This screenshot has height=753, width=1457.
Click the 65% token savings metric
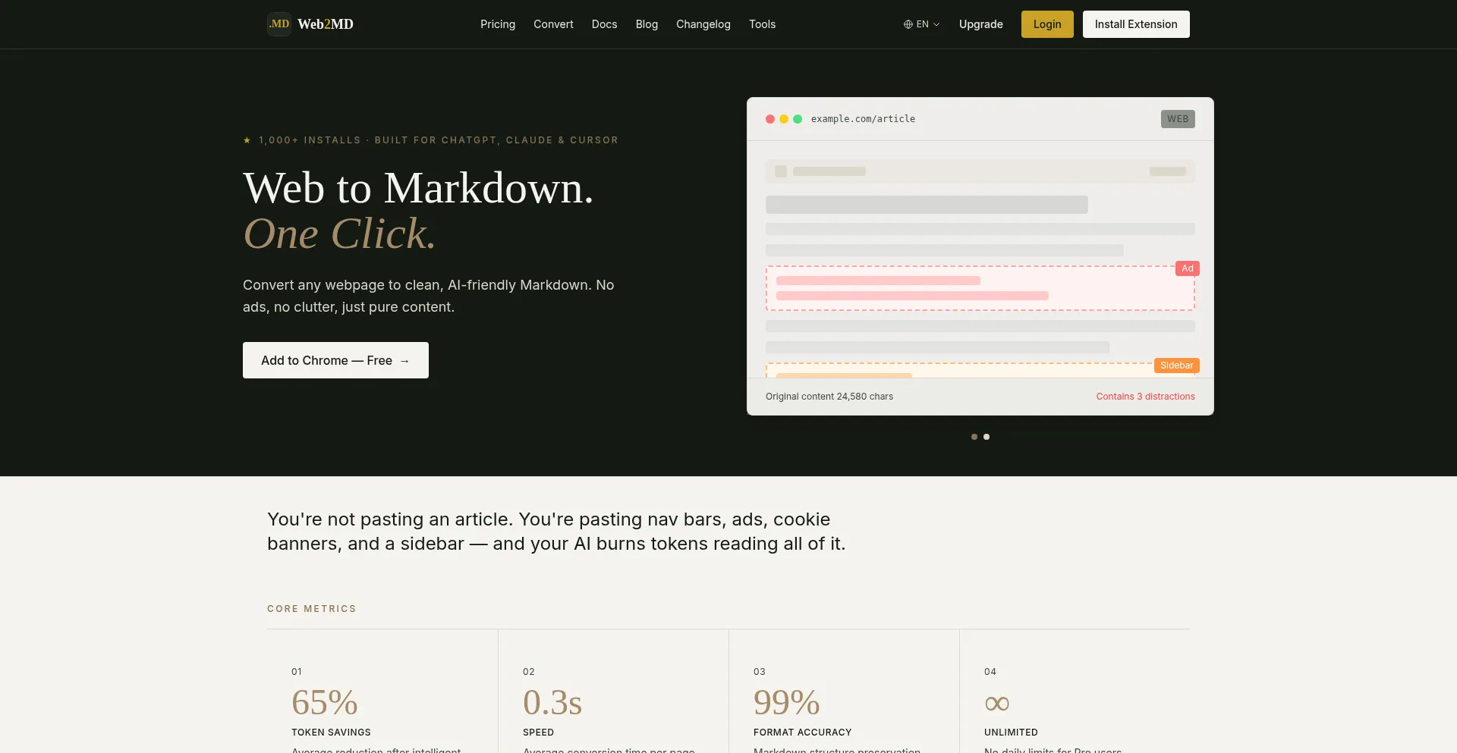[x=325, y=702]
